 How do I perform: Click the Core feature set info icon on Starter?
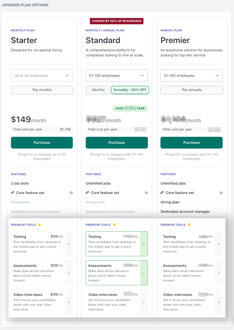(x=71, y=192)
